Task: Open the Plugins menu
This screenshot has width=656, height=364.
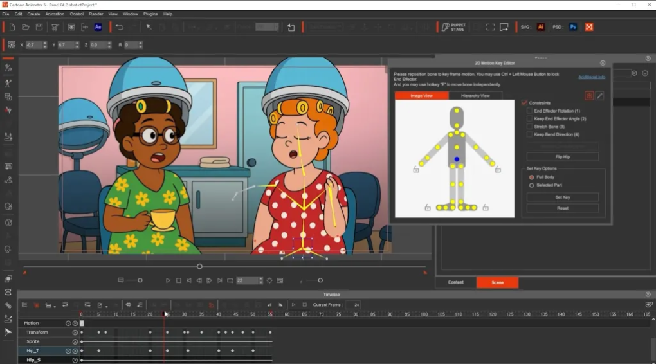Action: click(150, 14)
